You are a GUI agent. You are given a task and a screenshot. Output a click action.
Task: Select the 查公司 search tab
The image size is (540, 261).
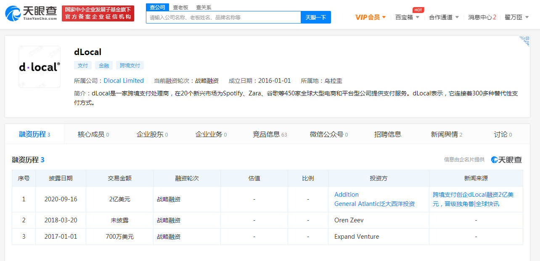[158, 7]
